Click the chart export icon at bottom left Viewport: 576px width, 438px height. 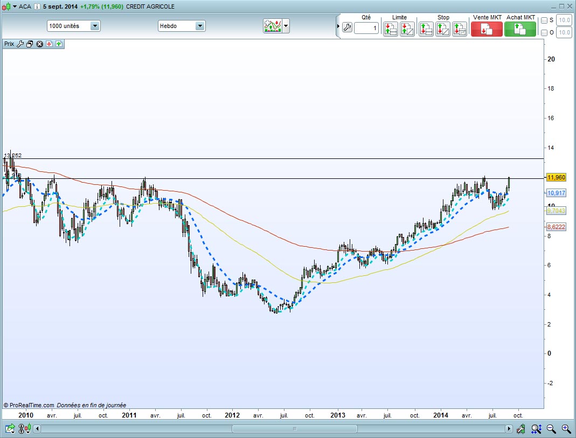pyautogui.click(x=10, y=428)
